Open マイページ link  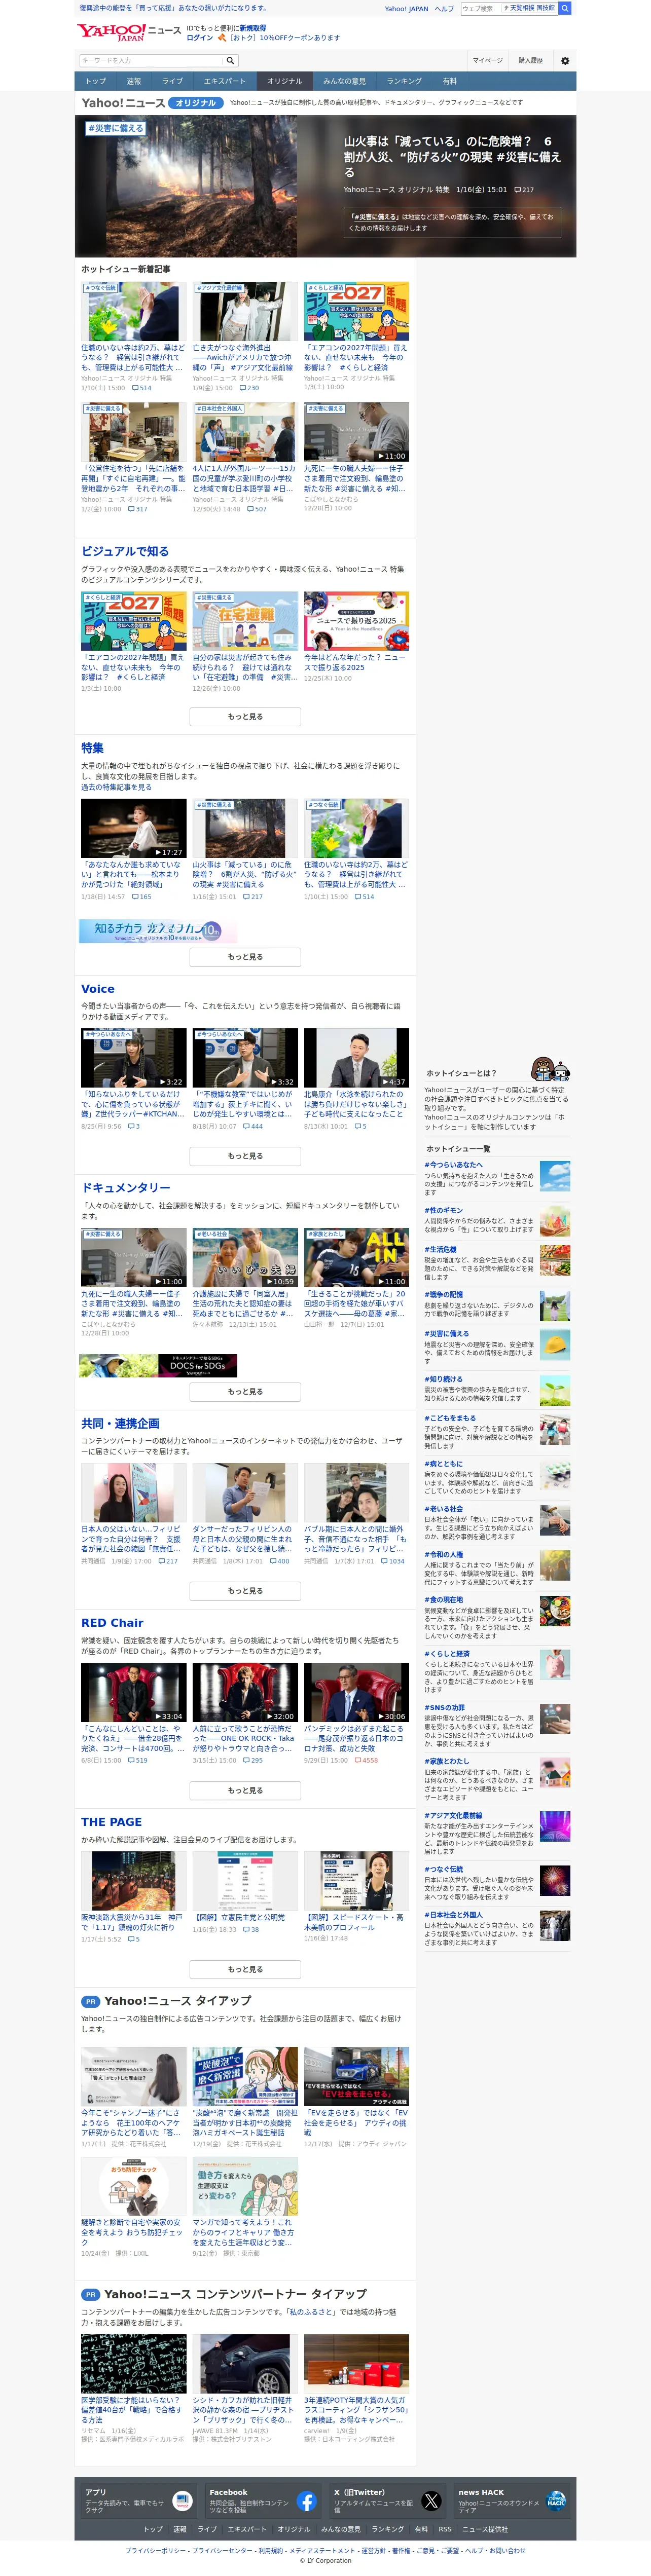point(488,60)
